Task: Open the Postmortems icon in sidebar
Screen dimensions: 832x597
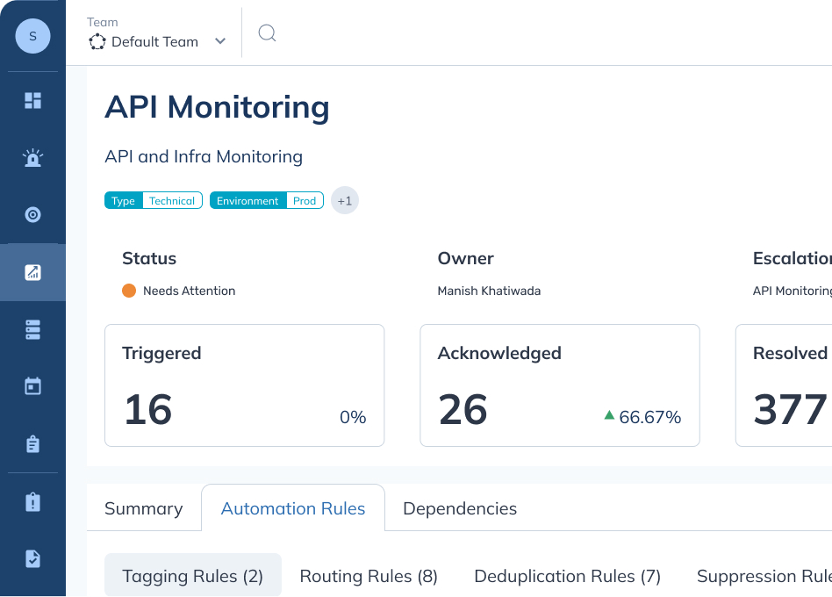Action: tap(32, 501)
